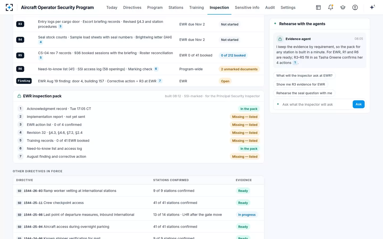Image resolution: width=383 pixels, height=239 pixels.
Task: Click the Ask button
Action: tap(359, 104)
